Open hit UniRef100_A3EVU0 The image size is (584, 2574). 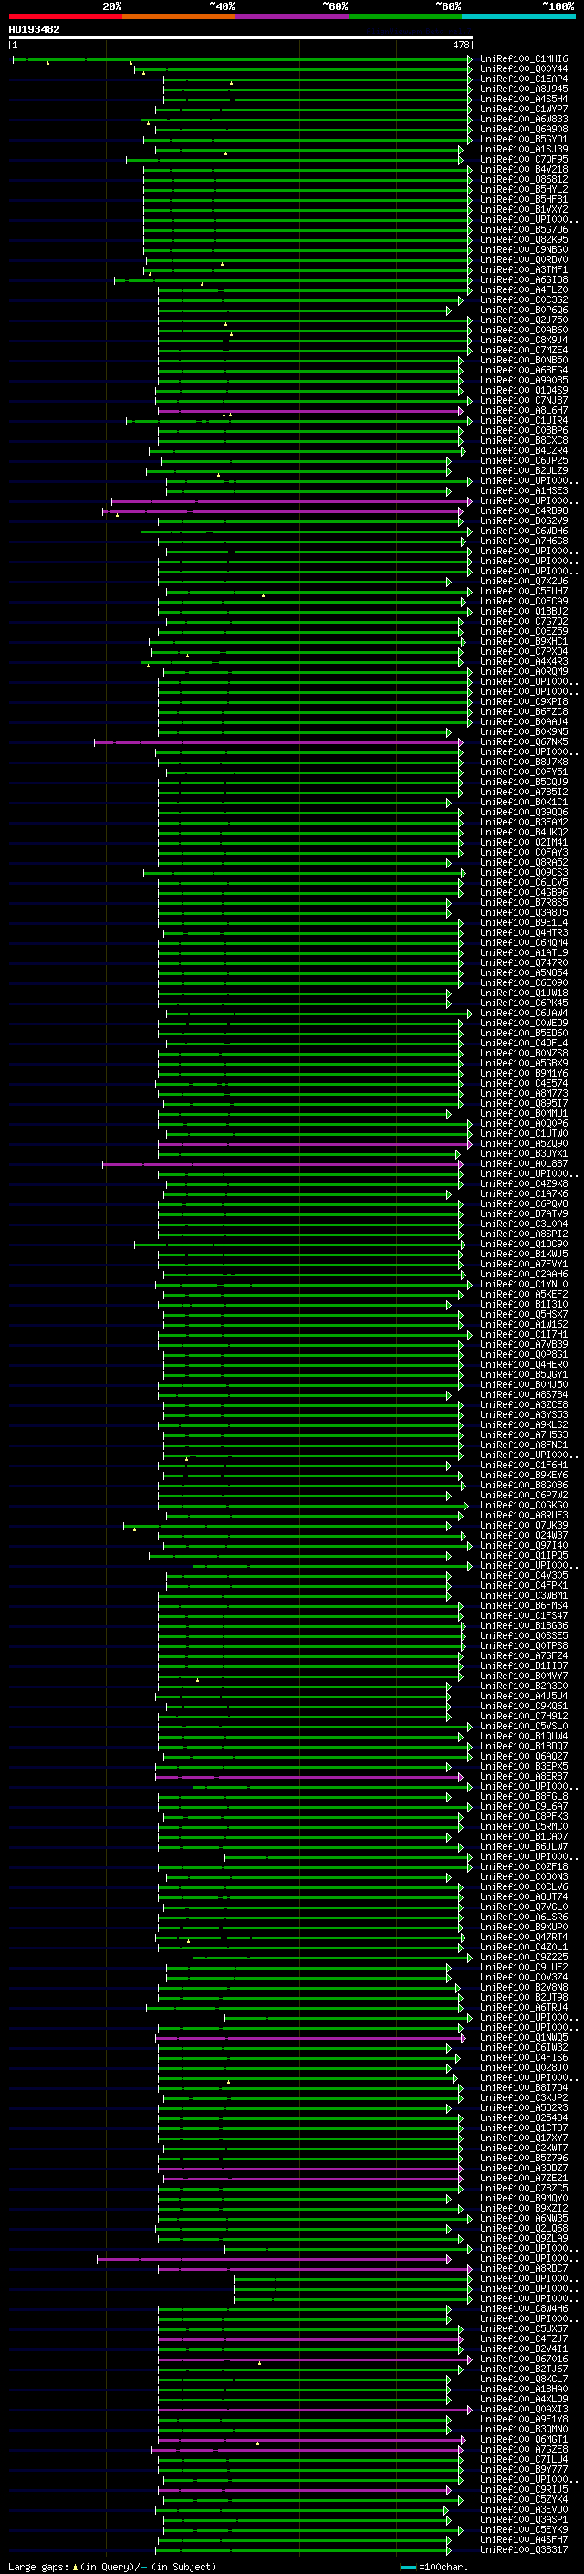tap(524, 2510)
